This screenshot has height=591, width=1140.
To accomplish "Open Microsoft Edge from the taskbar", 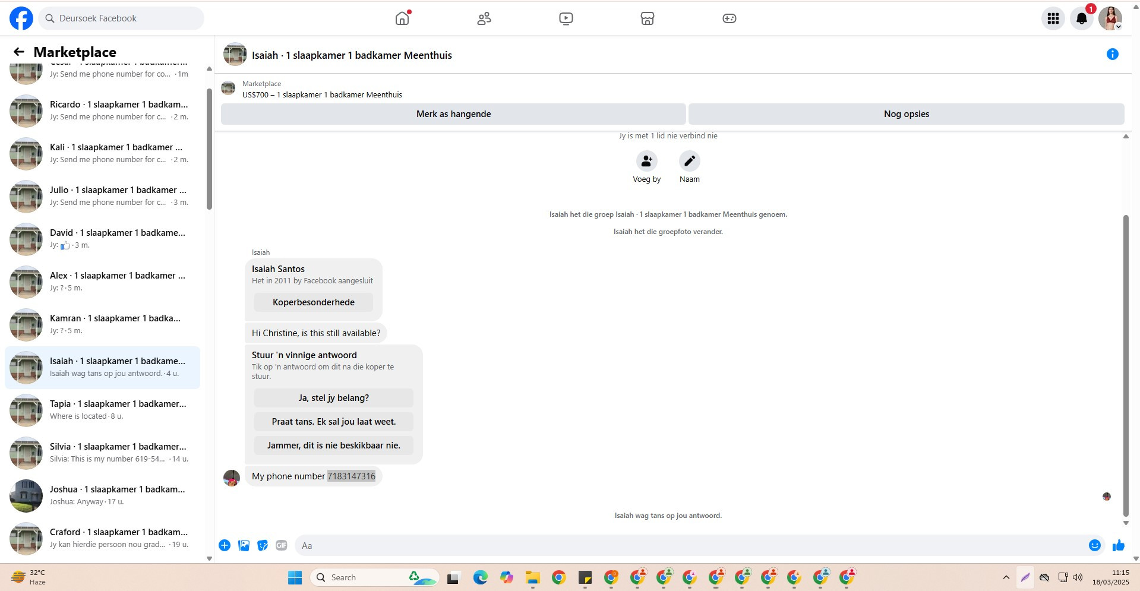I will tap(480, 577).
